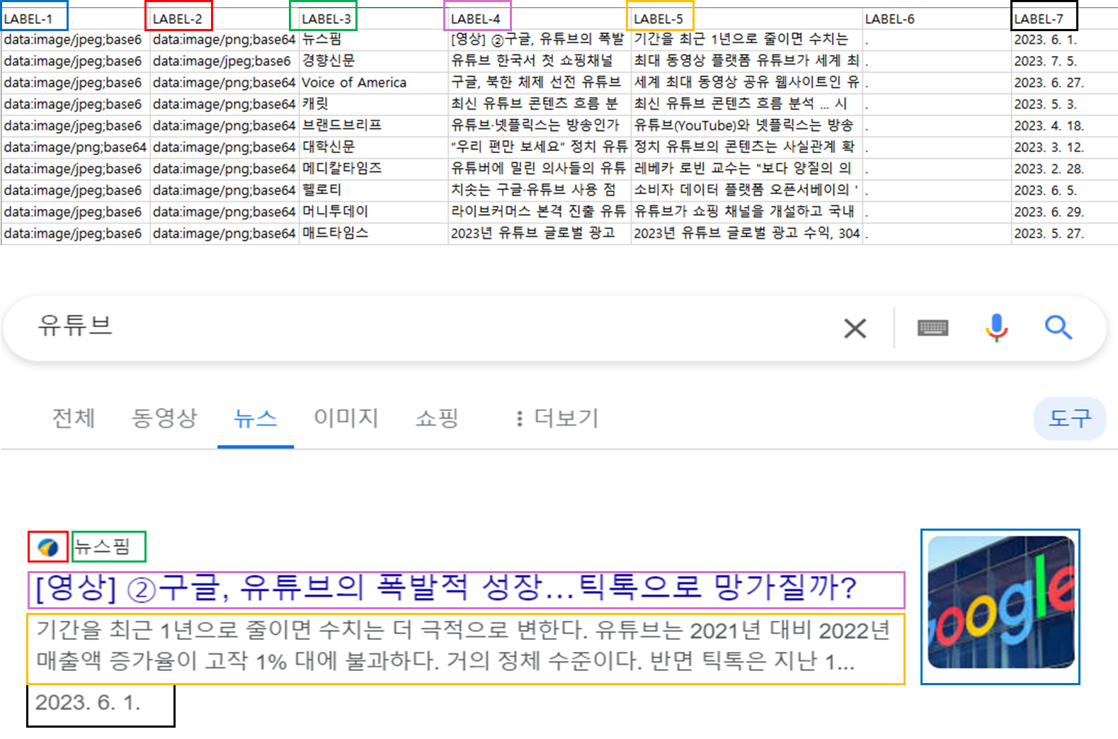Click the 헬로티 cell

click(373, 190)
